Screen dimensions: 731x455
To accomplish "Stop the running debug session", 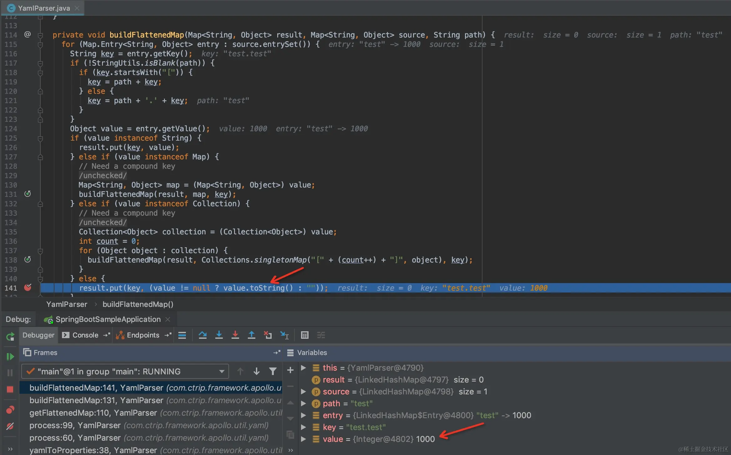I will coord(10,389).
